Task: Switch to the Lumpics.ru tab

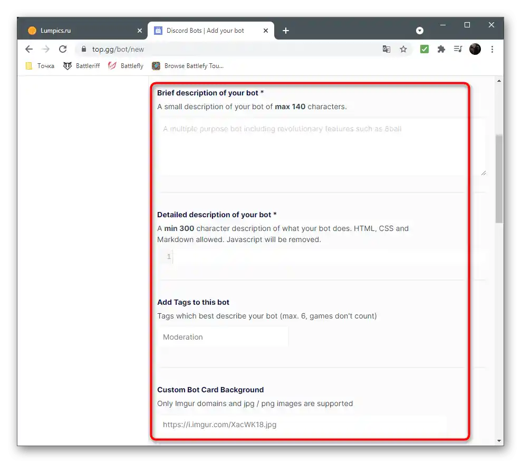Action: point(82,31)
